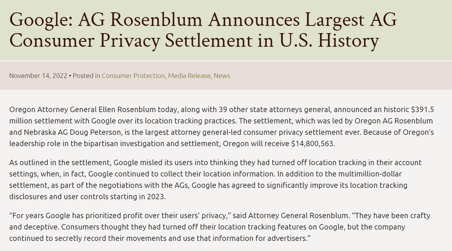Open the Consumer Protection category link

click(x=133, y=76)
